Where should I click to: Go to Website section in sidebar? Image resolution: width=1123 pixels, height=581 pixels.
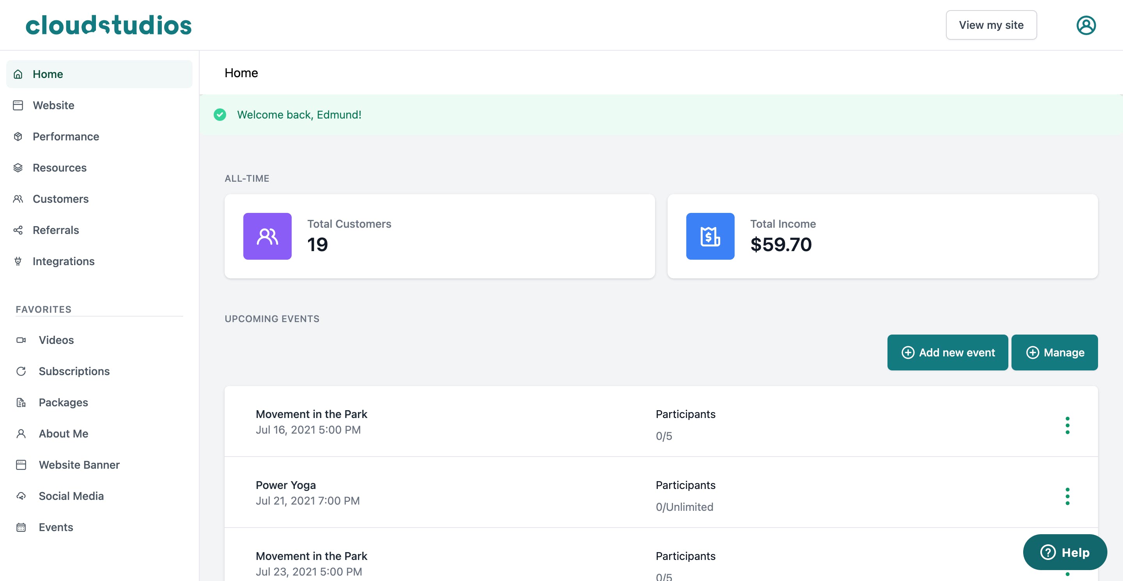tap(53, 105)
